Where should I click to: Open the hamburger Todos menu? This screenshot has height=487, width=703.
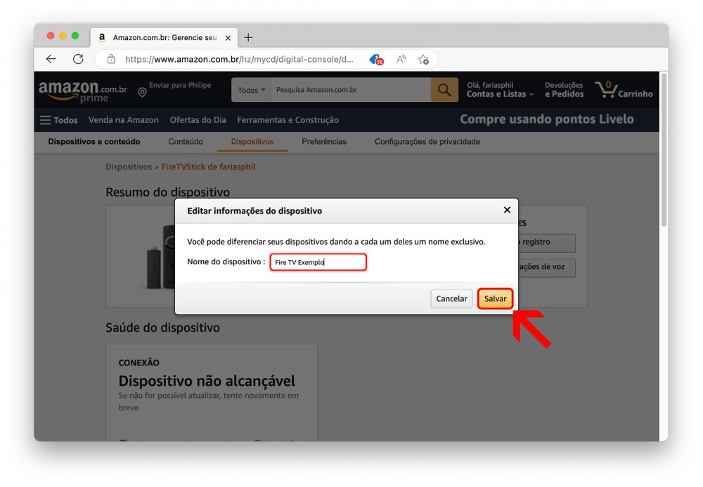point(59,120)
